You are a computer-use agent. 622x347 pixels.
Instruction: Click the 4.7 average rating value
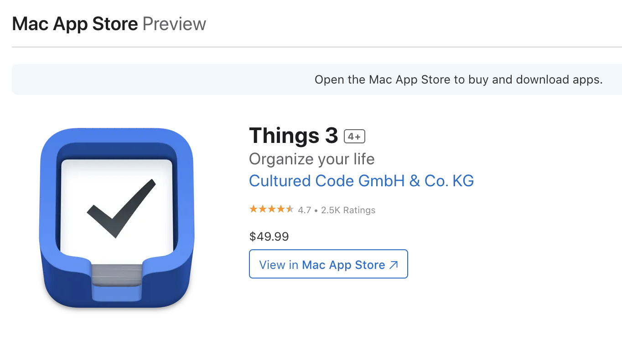pos(305,210)
